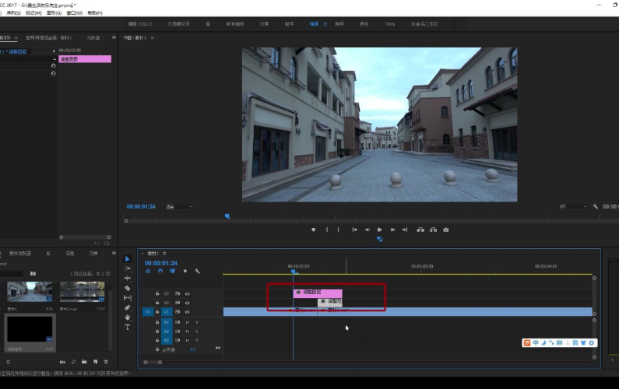
Task: Select the Hand tool
Action: click(x=128, y=317)
